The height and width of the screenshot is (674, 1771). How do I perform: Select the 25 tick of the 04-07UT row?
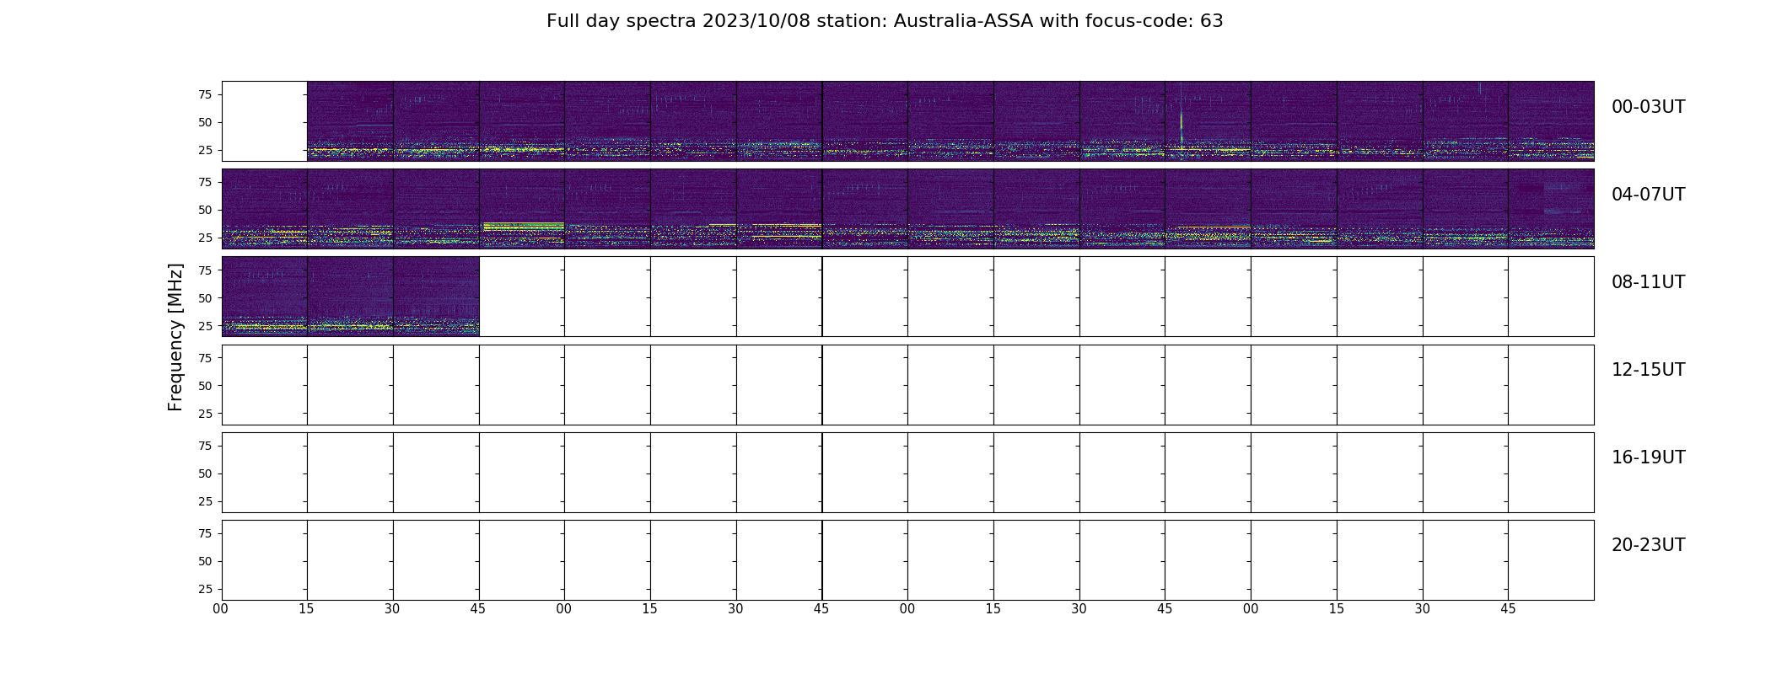pyautogui.click(x=205, y=238)
